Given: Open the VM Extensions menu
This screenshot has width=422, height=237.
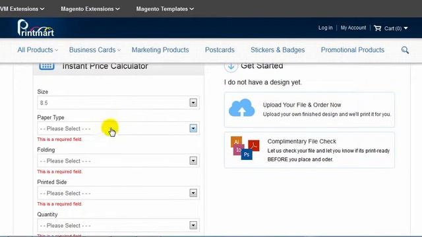Looking at the screenshot, I should click(22, 9).
